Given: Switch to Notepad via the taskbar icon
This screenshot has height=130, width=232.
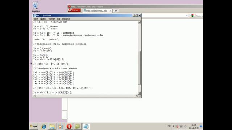Looking at the screenshot, I should point(86,126).
